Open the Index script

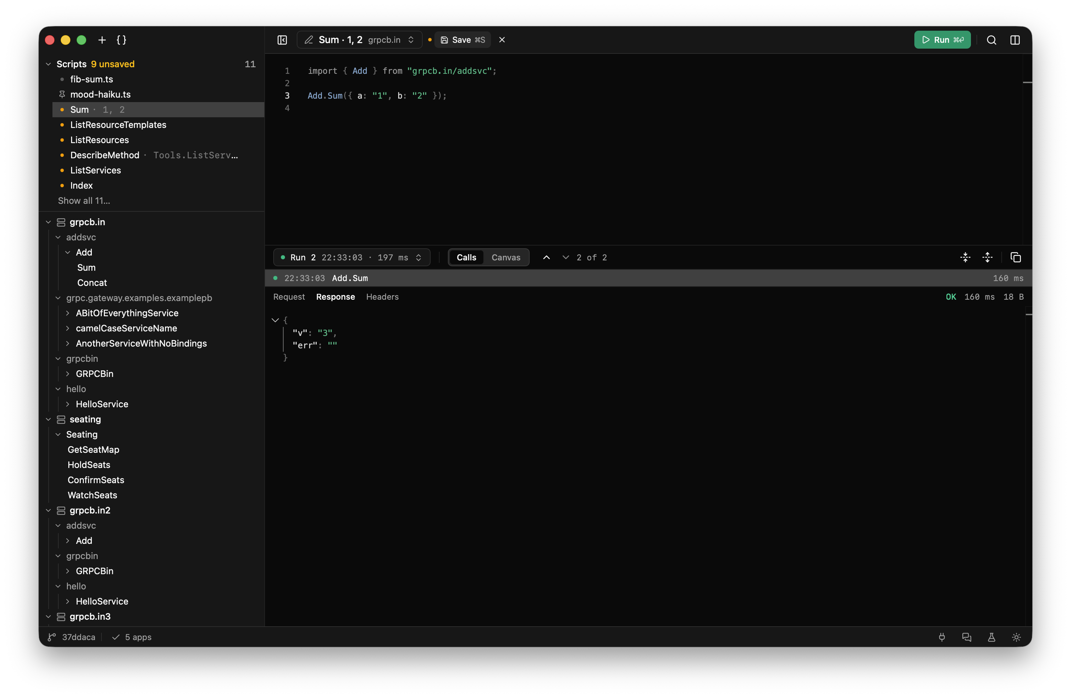[158, 186]
